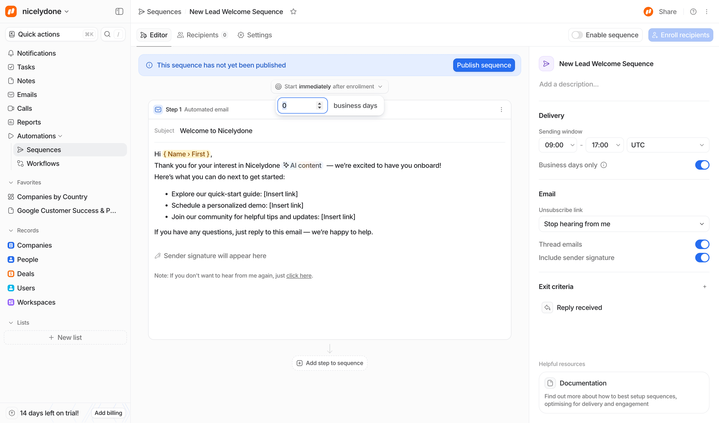Open the help question mark icon
Screen dimensions: 719x423
693,11
